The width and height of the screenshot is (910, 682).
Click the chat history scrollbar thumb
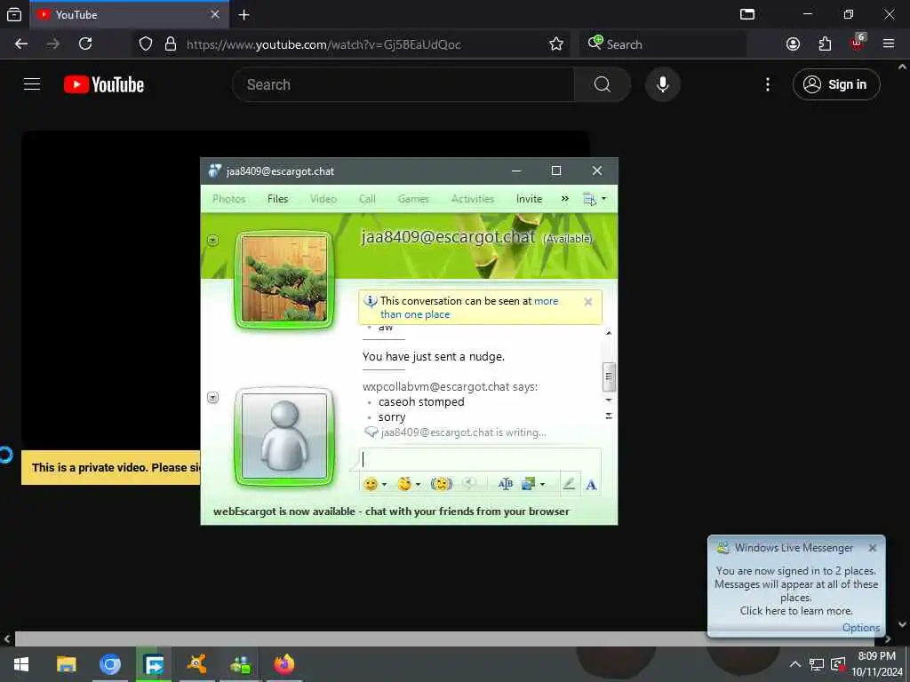(x=608, y=376)
